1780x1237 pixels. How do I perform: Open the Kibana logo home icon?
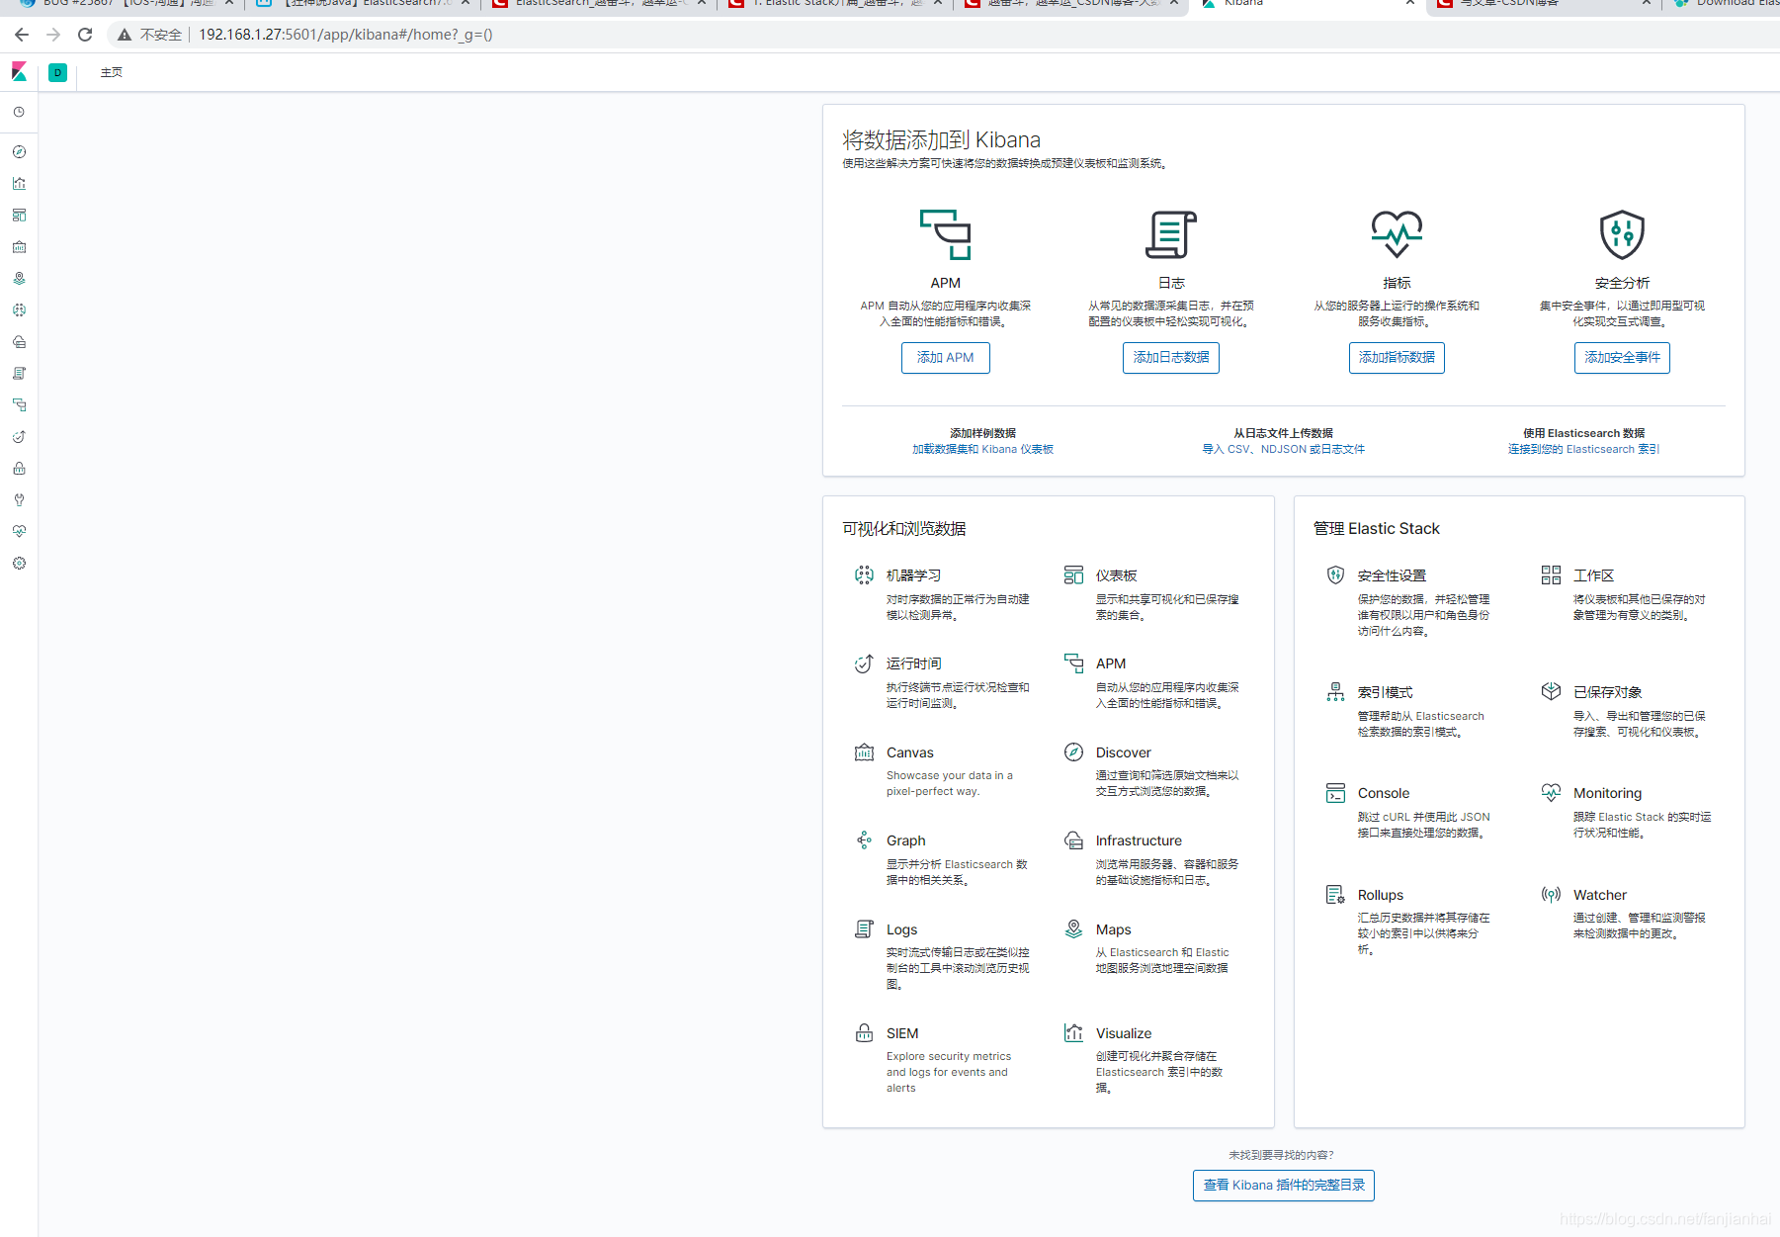click(x=19, y=71)
